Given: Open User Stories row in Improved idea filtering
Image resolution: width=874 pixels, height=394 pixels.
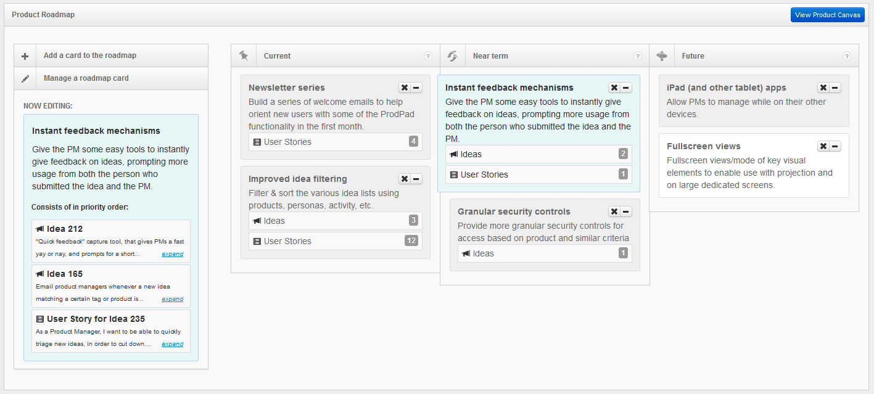Looking at the screenshot, I should click(x=336, y=241).
